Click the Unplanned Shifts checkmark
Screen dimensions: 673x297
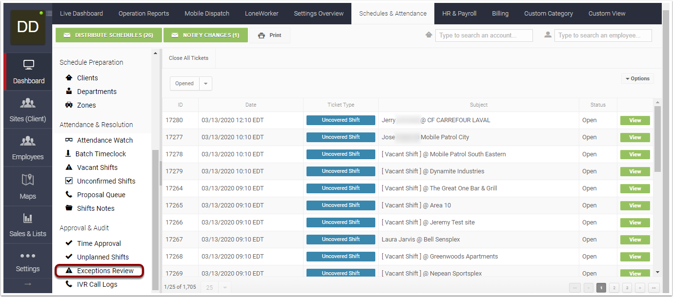(x=68, y=257)
